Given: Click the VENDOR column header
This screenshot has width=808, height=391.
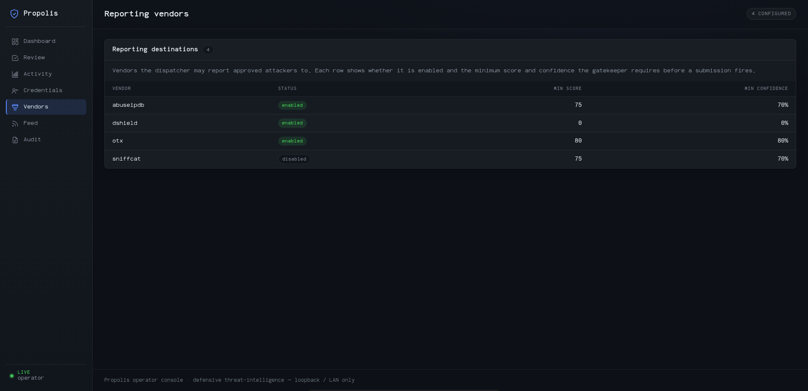Looking at the screenshot, I should 122,89.
